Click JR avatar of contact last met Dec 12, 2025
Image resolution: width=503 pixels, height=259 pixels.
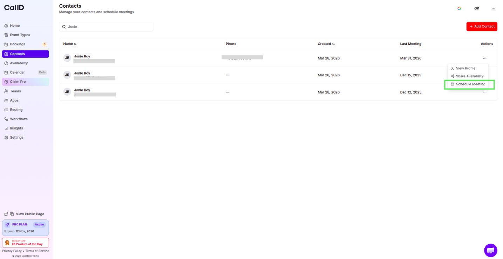coord(67,92)
